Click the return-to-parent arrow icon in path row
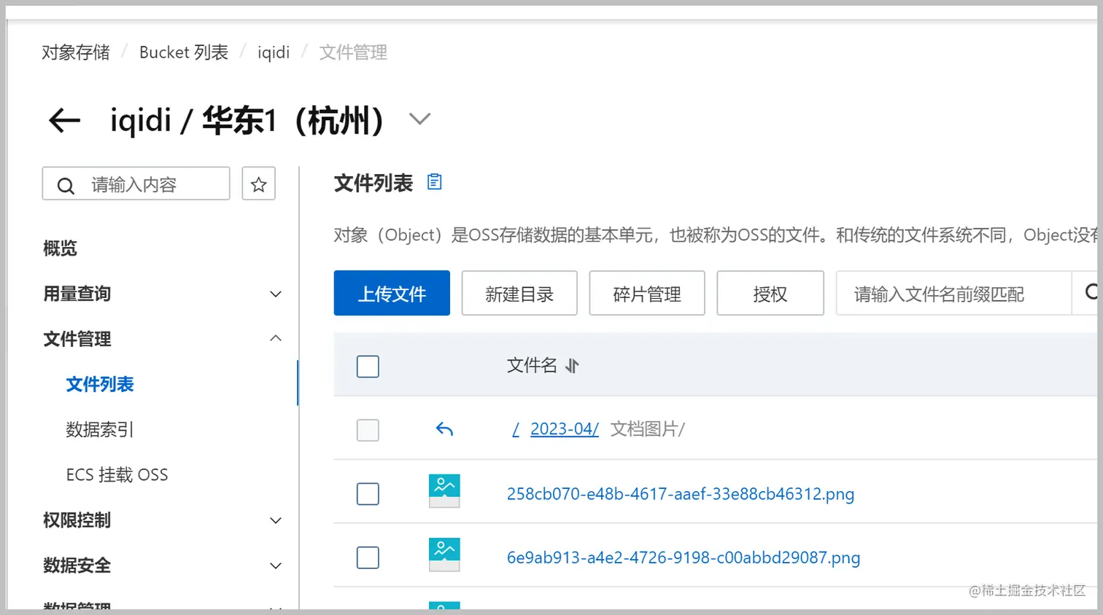Screen dimensions: 1103x615 point(444,429)
